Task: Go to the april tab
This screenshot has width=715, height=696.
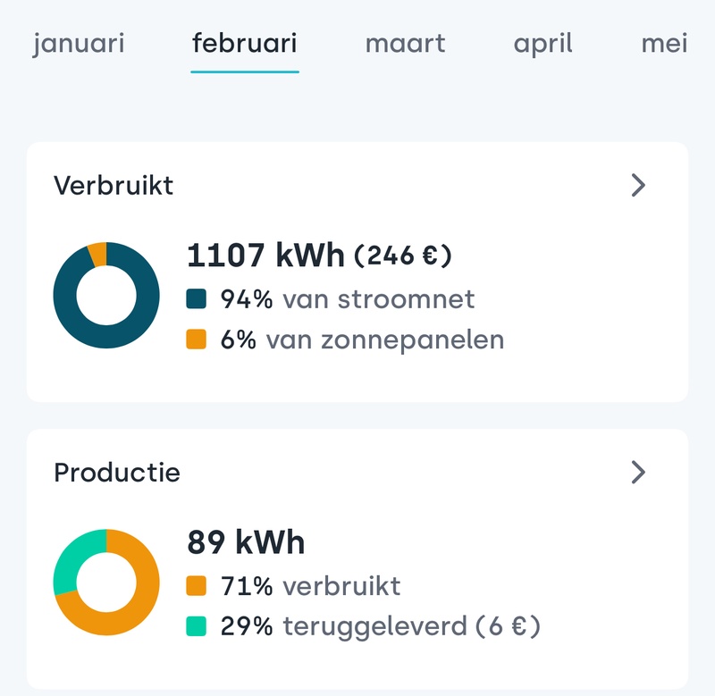Action: (x=543, y=43)
